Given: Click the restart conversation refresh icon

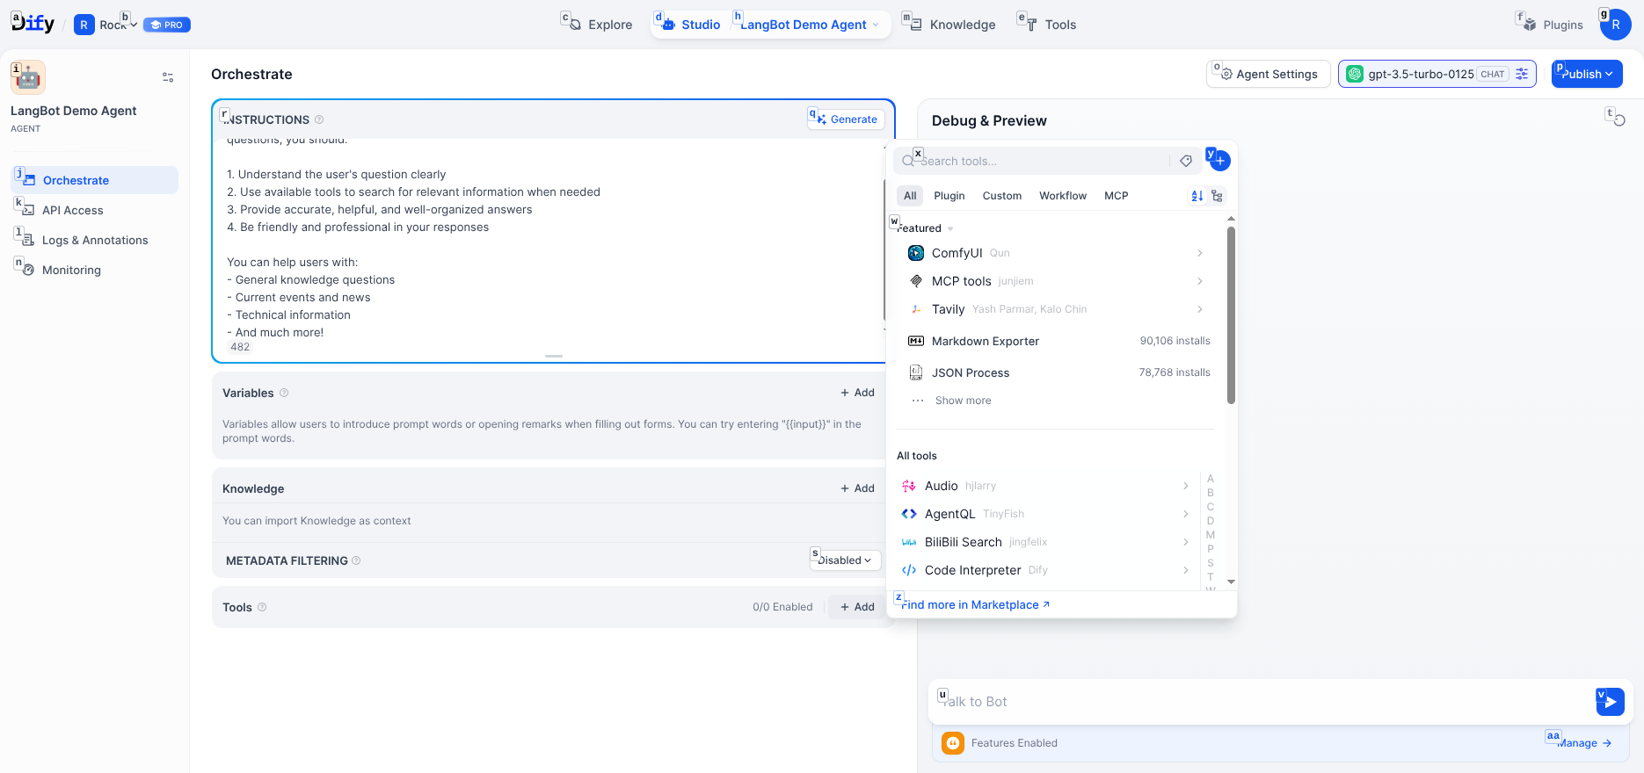Looking at the screenshot, I should tap(1618, 119).
